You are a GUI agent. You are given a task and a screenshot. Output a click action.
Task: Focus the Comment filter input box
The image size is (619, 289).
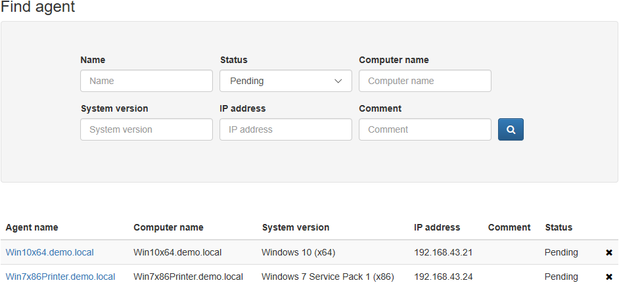click(x=425, y=129)
